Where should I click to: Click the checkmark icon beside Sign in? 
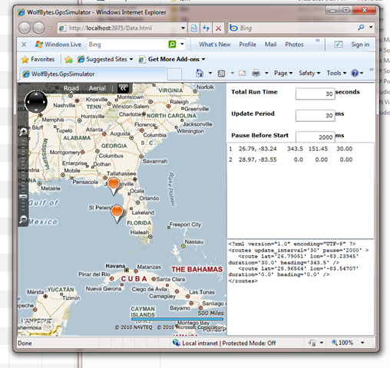pyautogui.click(x=339, y=44)
